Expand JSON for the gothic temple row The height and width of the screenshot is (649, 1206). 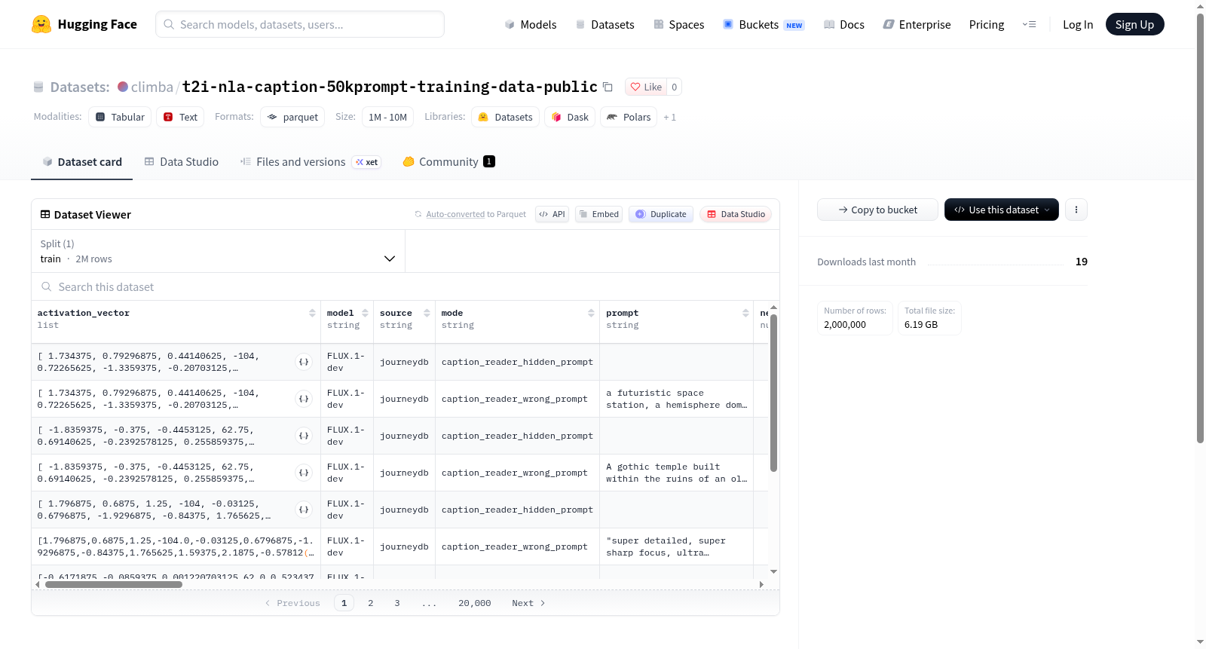(304, 473)
